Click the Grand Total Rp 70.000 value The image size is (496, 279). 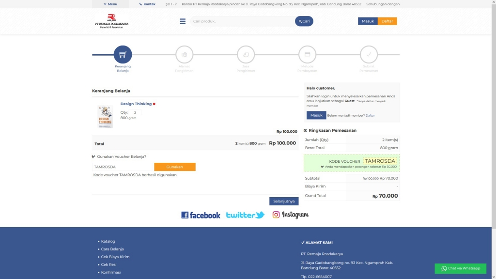385,196
